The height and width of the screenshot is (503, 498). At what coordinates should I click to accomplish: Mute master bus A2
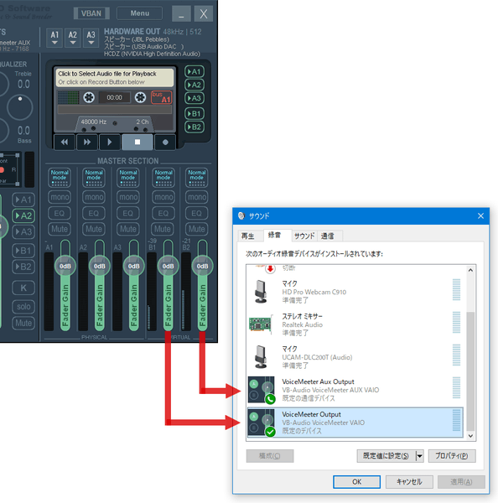pos(94,229)
